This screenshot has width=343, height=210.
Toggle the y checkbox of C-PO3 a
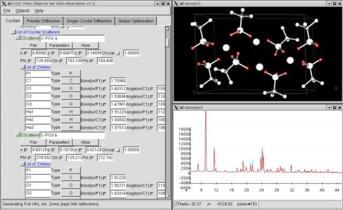[53, 53]
